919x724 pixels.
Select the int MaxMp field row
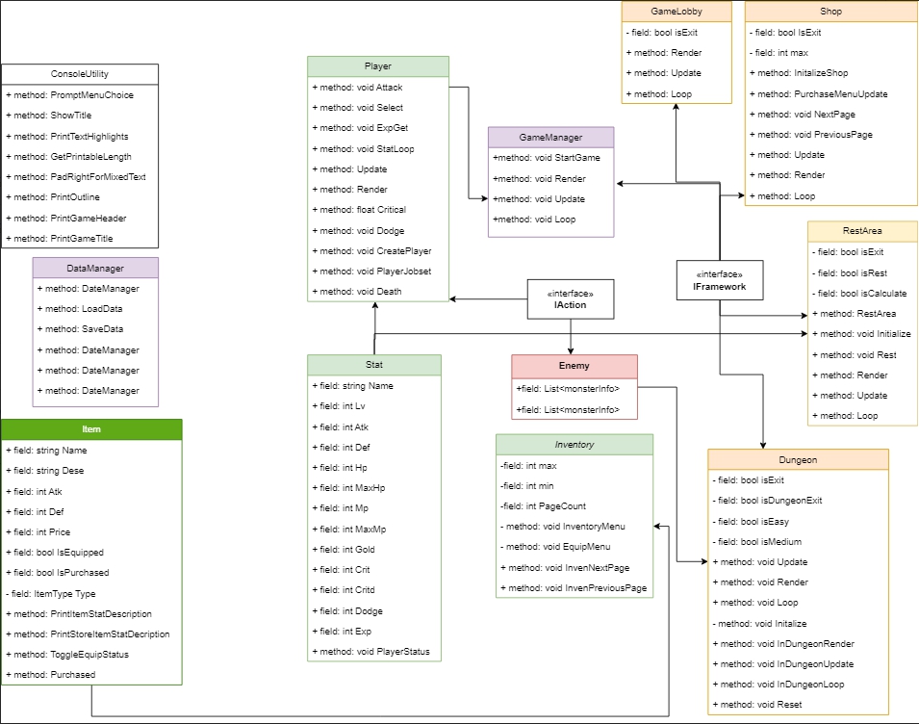click(374, 530)
